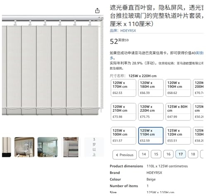Image resolution: width=206 pixels, height=196 pixels.
Task: Open size page 15
Action: [156, 154]
